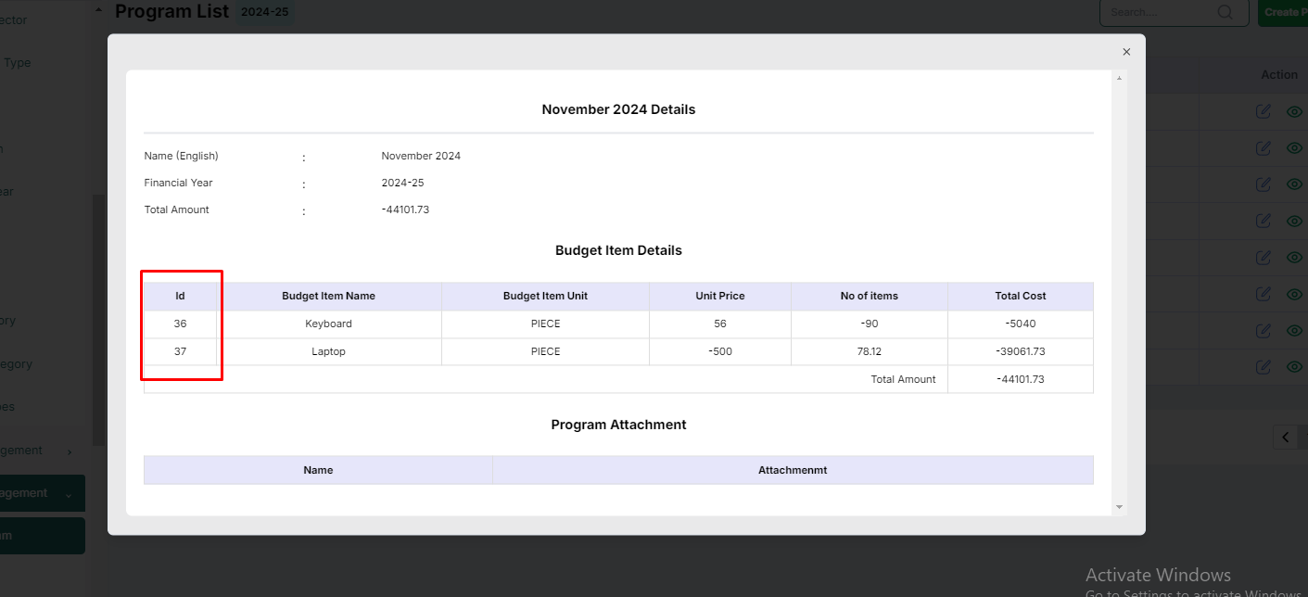Click the Budget Item Name column header

[x=328, y=297]
